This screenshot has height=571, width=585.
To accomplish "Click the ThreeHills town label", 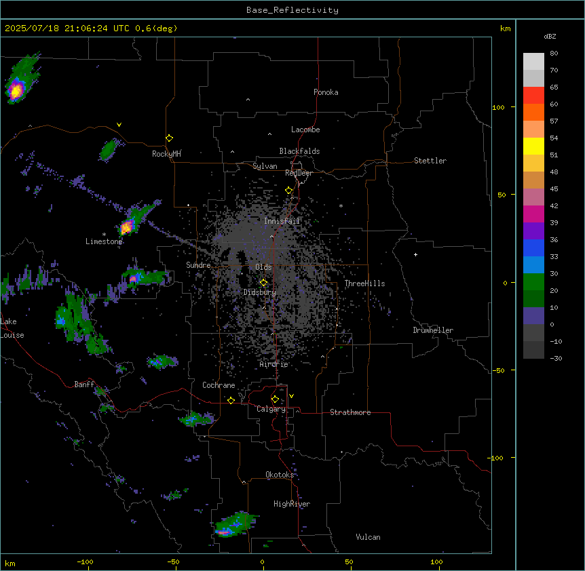I will [x=364, y=283].
